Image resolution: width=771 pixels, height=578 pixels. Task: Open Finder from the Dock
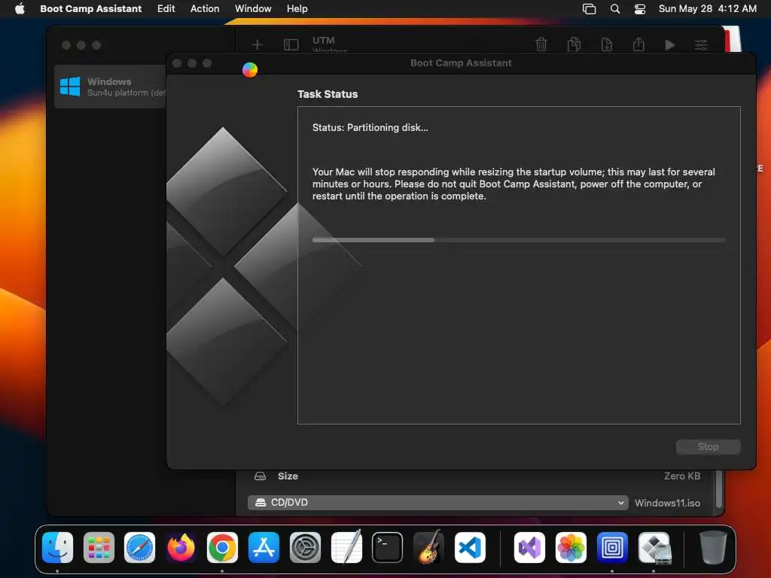coord(57,547)
